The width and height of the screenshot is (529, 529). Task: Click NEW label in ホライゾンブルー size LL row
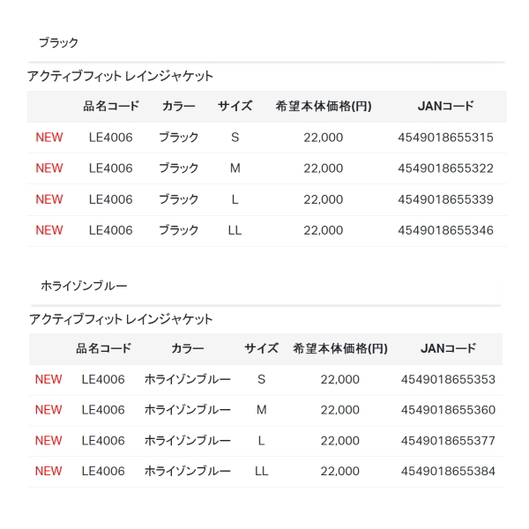(48, 471)
